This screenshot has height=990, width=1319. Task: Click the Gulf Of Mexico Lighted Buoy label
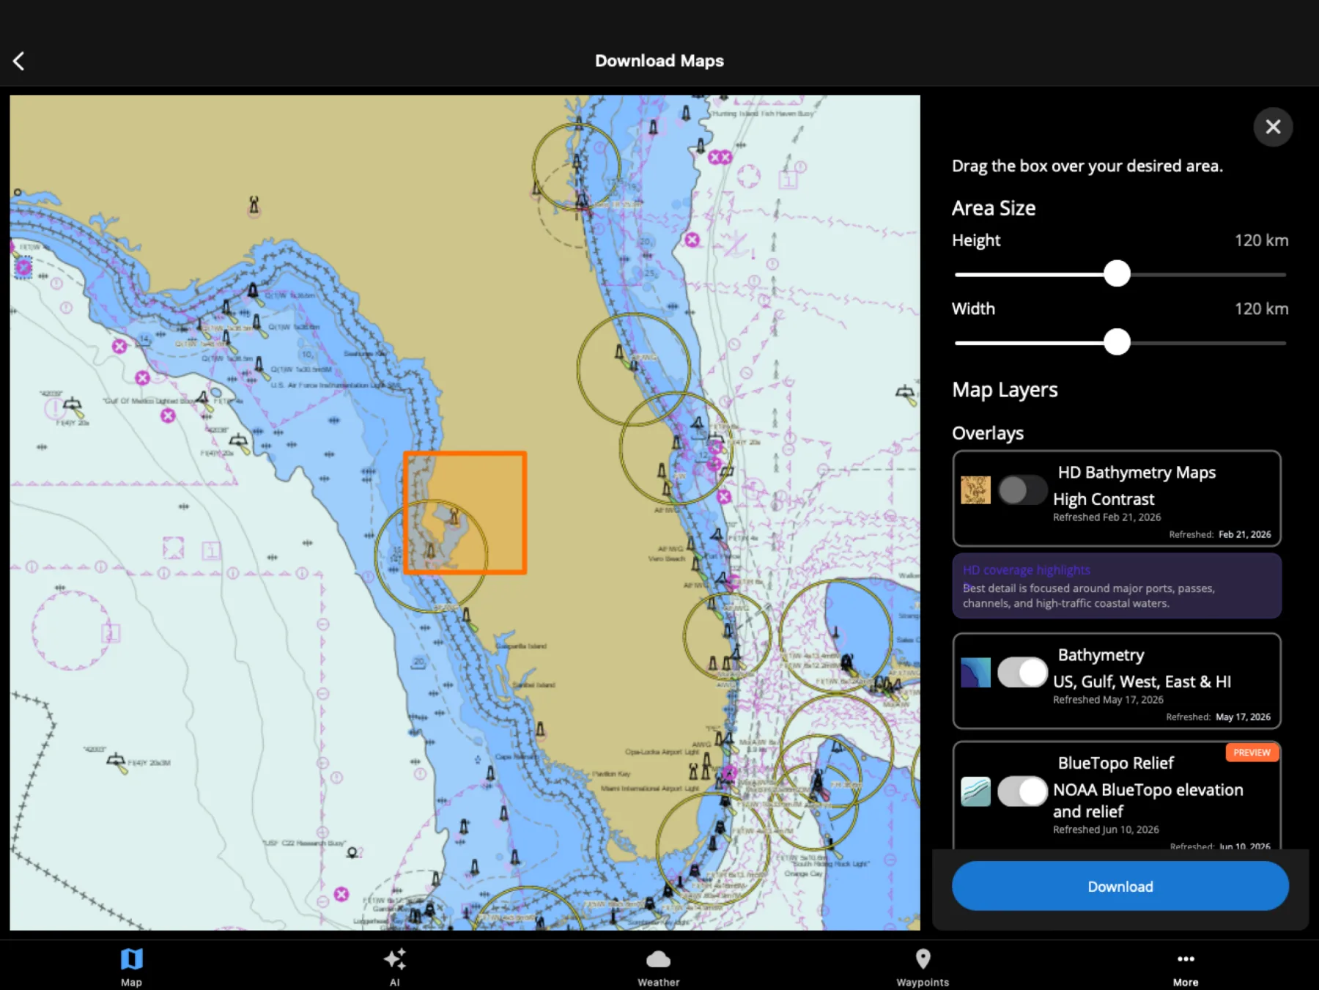tap(149, 401)
